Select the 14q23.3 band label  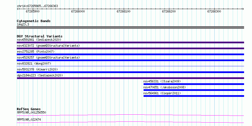(23, 25)
